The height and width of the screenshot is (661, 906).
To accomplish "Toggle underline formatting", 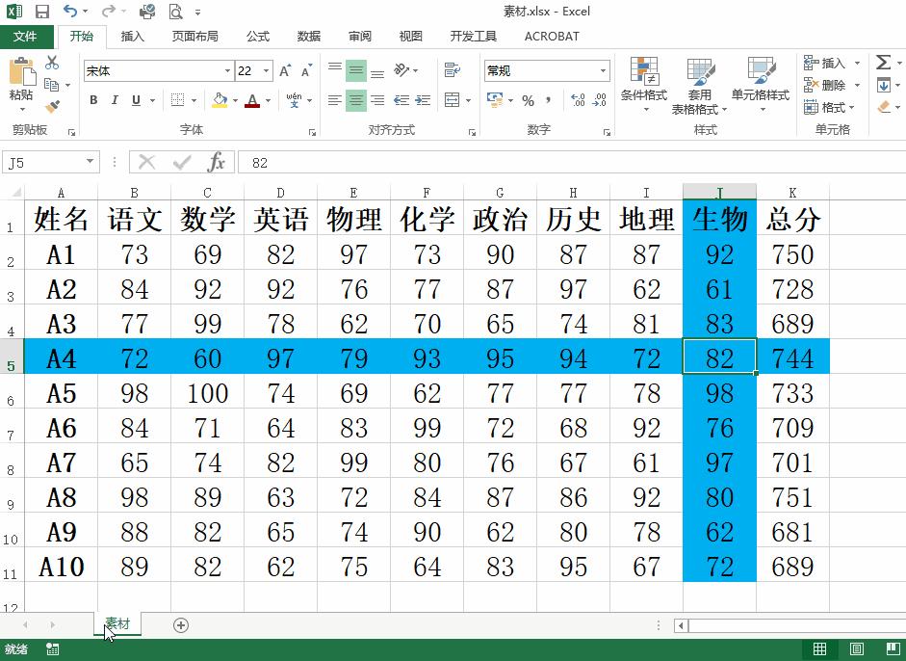I will [x=136, y=100].
